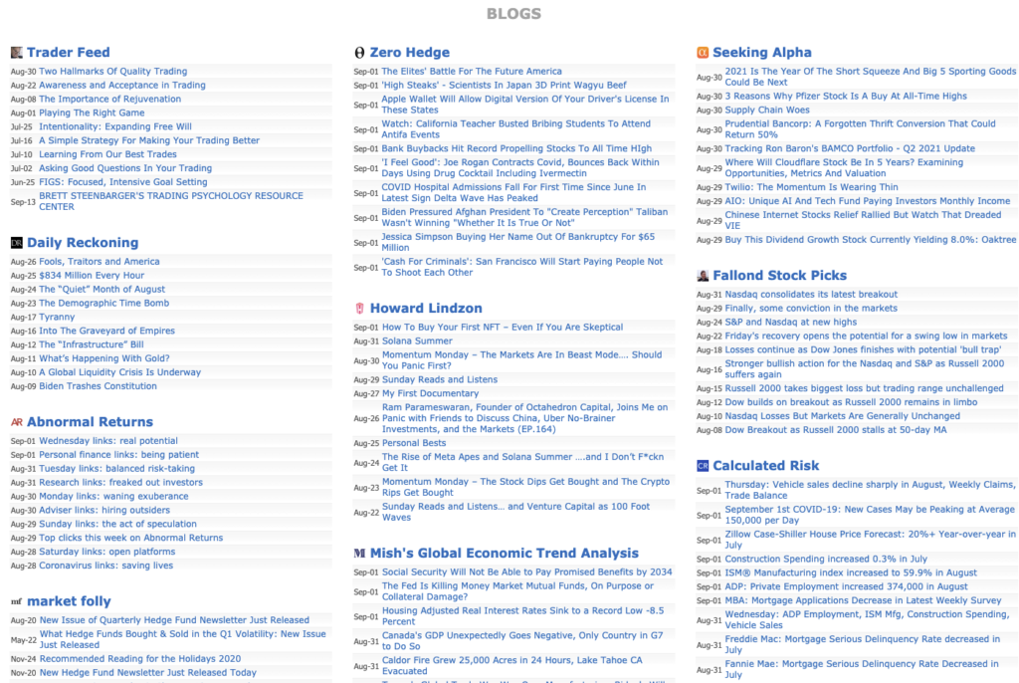Open 'FIGS: Focused, Intensive Goal Setting' post
1019x683 pixels.
(x=122, y=182)
